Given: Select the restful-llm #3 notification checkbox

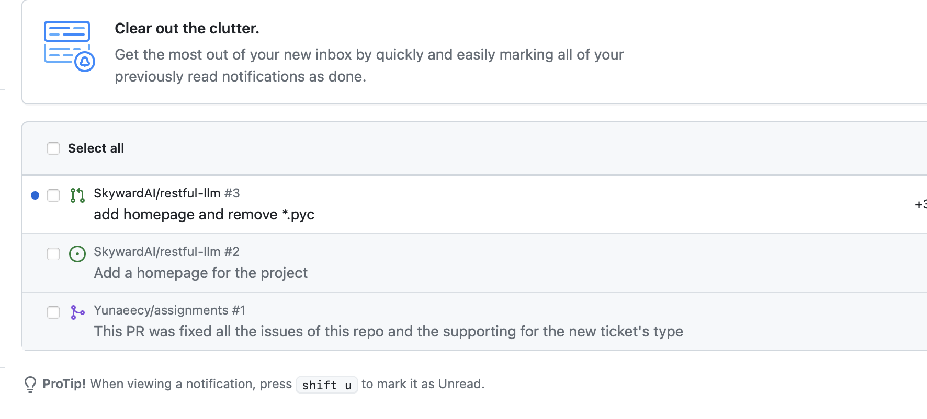Looking at the screenshot, I should pos(53,195).
